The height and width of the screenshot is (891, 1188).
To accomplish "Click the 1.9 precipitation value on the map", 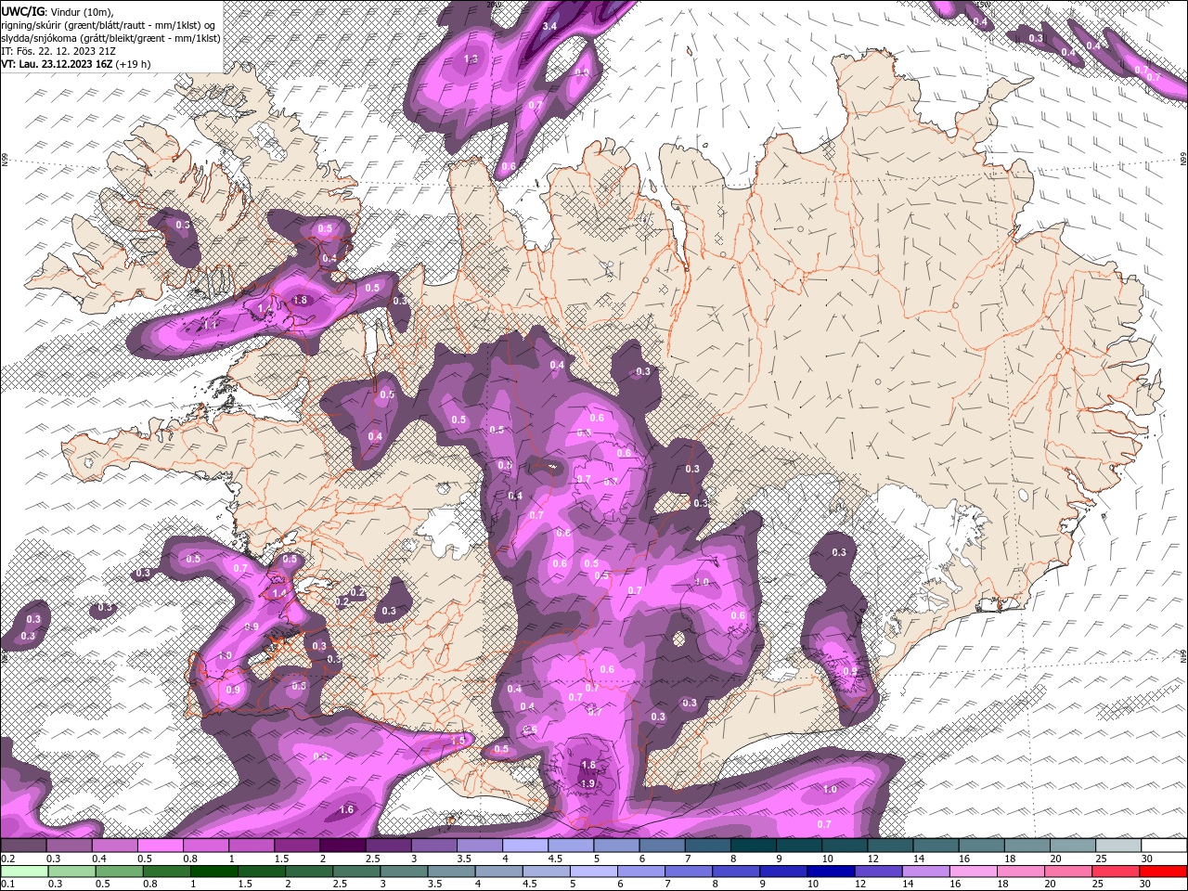I will click(588, 783).
